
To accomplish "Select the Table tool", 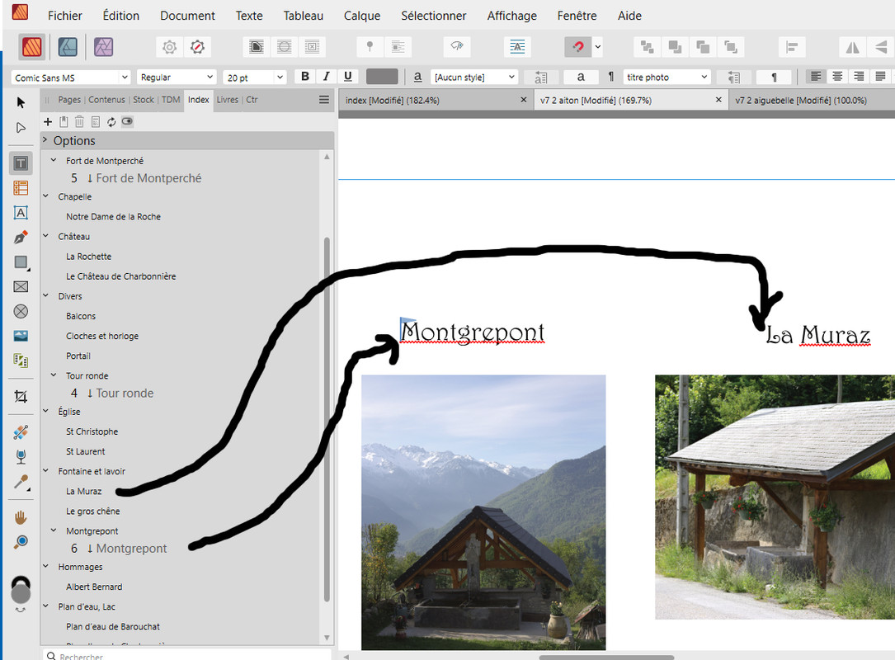I will (x=21, y=188).
